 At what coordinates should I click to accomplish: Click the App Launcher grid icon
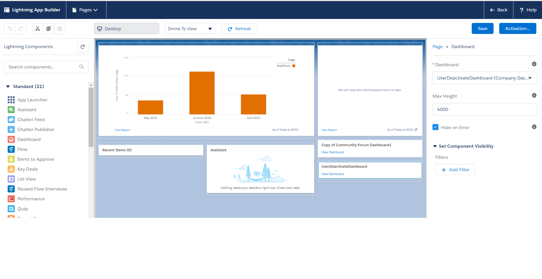[11, 100]
